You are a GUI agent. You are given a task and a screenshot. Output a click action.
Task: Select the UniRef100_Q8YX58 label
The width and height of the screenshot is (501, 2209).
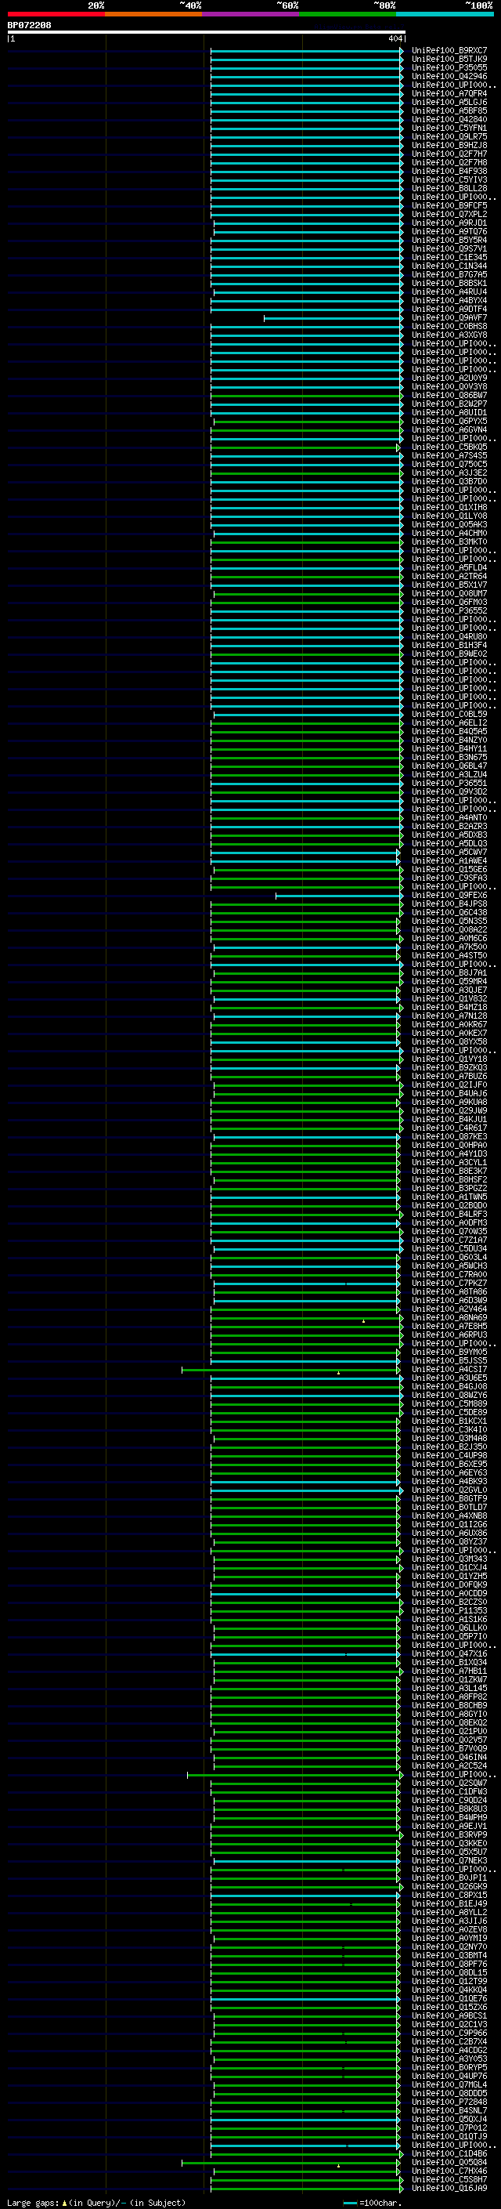449,1042
